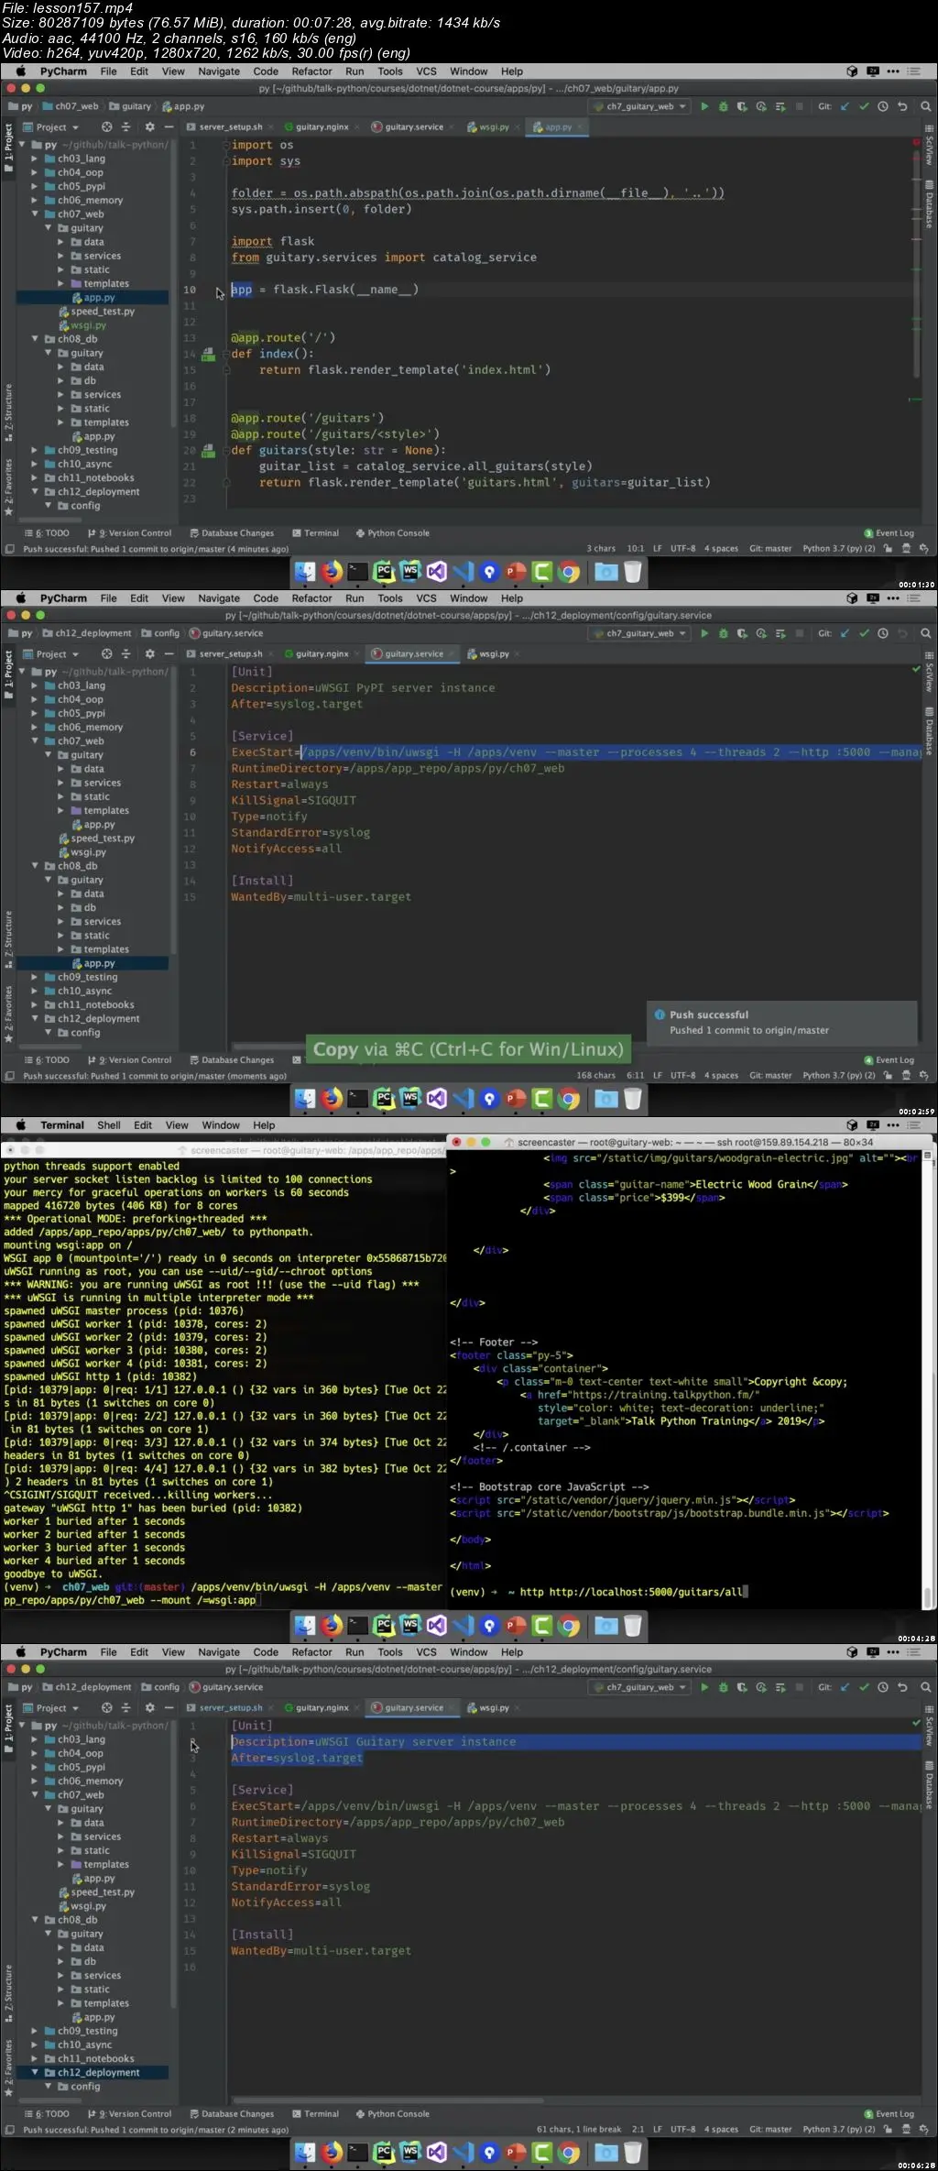Click Database Changes tool button, 00:06:28 frame
938x2171 pixels.
232,2114
